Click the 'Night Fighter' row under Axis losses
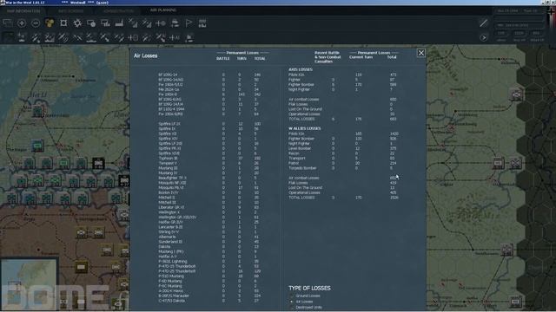This screenshot has width=556, height=312. pos(343,89)
